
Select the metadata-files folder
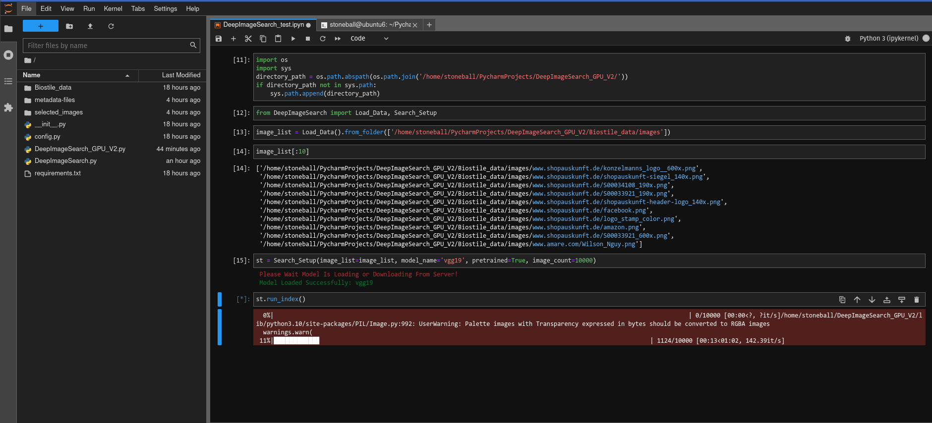click(112, 100)
